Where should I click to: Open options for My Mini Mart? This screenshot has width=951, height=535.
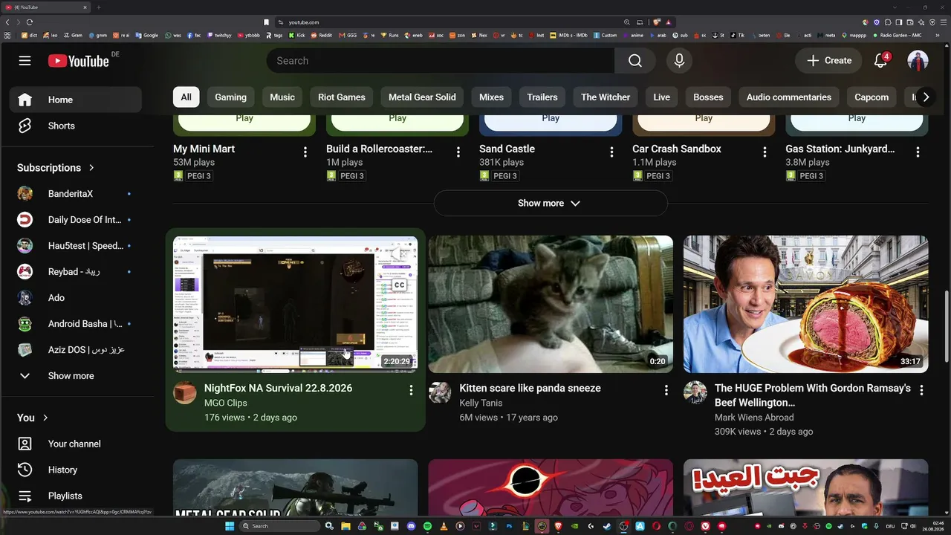[x=305, y=152]
